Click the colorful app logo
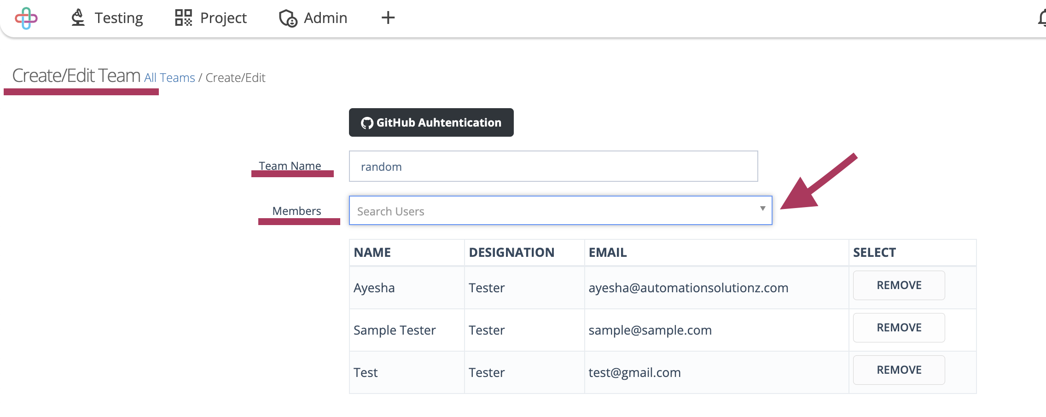The height and width of the screenshot is (417, 1046). (26, 18)
